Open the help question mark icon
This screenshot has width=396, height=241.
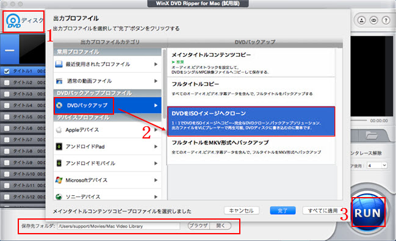[x=386, y=20]
